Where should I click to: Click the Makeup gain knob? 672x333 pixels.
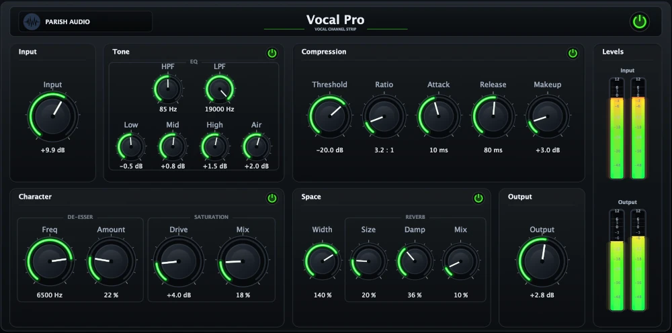(x=547, y=116)
